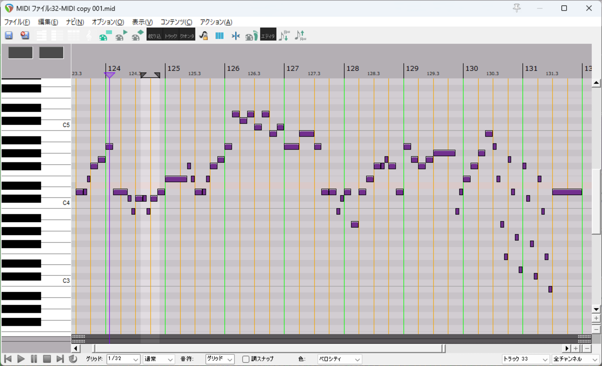Image resolution: width=602 pixels, height=366 pixels.
Task: Click the blue vertical grid lines icon
Action: (219, 35)
